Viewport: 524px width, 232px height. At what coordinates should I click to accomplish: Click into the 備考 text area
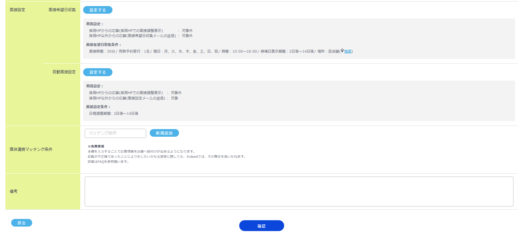pyautogui.click(x=299, y=192)
